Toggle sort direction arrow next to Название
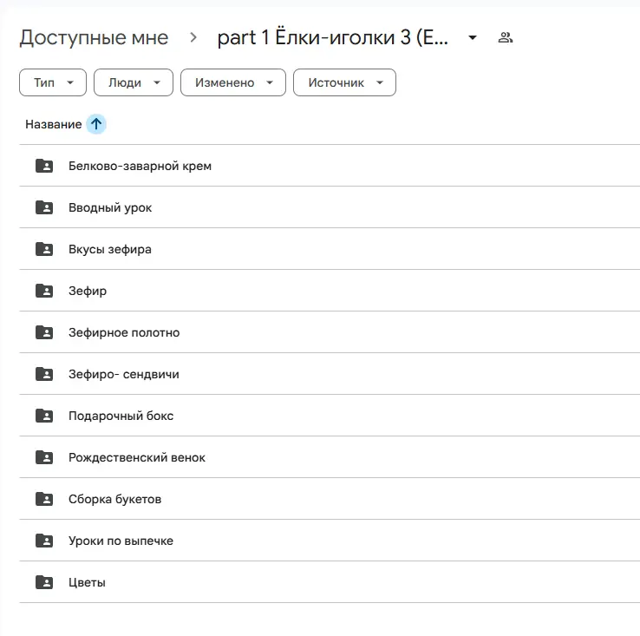Viewport: 640px width, 636px height. click(x=96, y=124)
